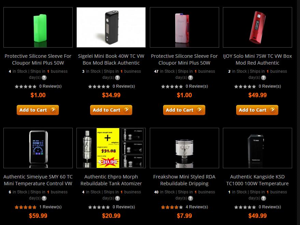
Task: Click star rating of Freakshow Mini RDA
Action: (172, 207)
